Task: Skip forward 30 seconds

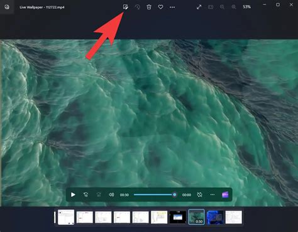Action: tap(99, 195)
